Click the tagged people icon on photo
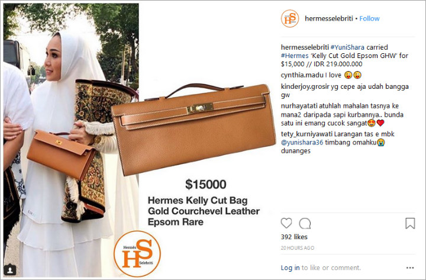This screenshot has width=426, height=280. pyautogui.click(x=10, y=270)
